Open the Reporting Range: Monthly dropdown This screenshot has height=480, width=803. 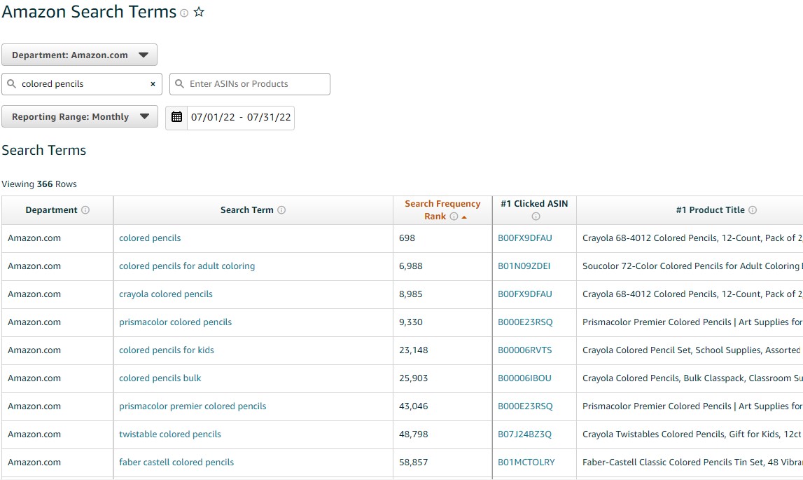tap(80, 117)
